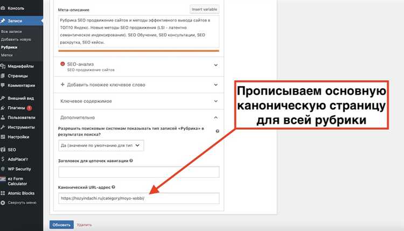Viewport: 404px width, 231px height.
Task: Focus the breadcrumbs title input field
Action: pyautogui.click(x=139, y=172)
